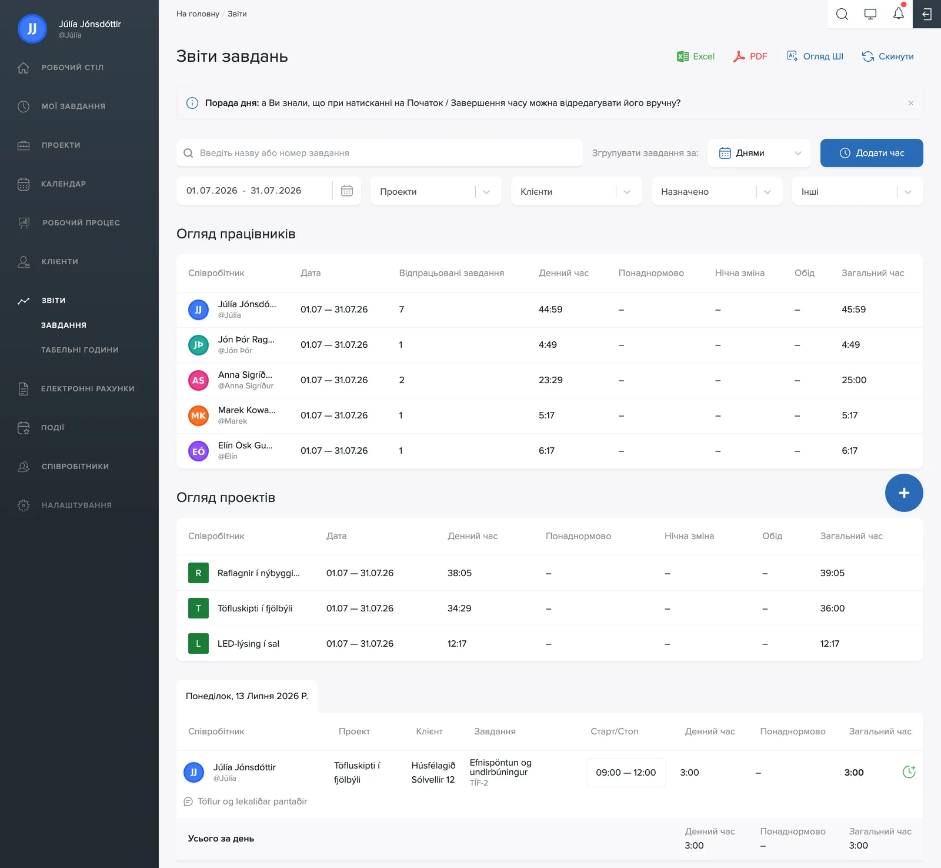Open the search magnifier in top bar
This screenshot has width=941, height=868.
(842, 14)
